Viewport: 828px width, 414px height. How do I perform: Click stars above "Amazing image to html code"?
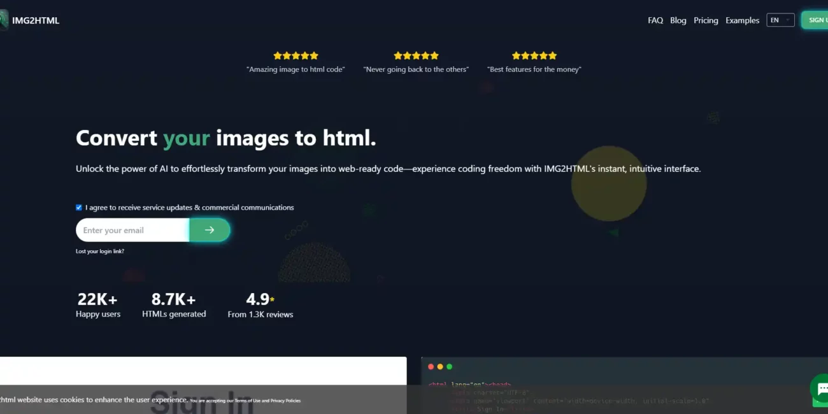(x=296, y=56)
